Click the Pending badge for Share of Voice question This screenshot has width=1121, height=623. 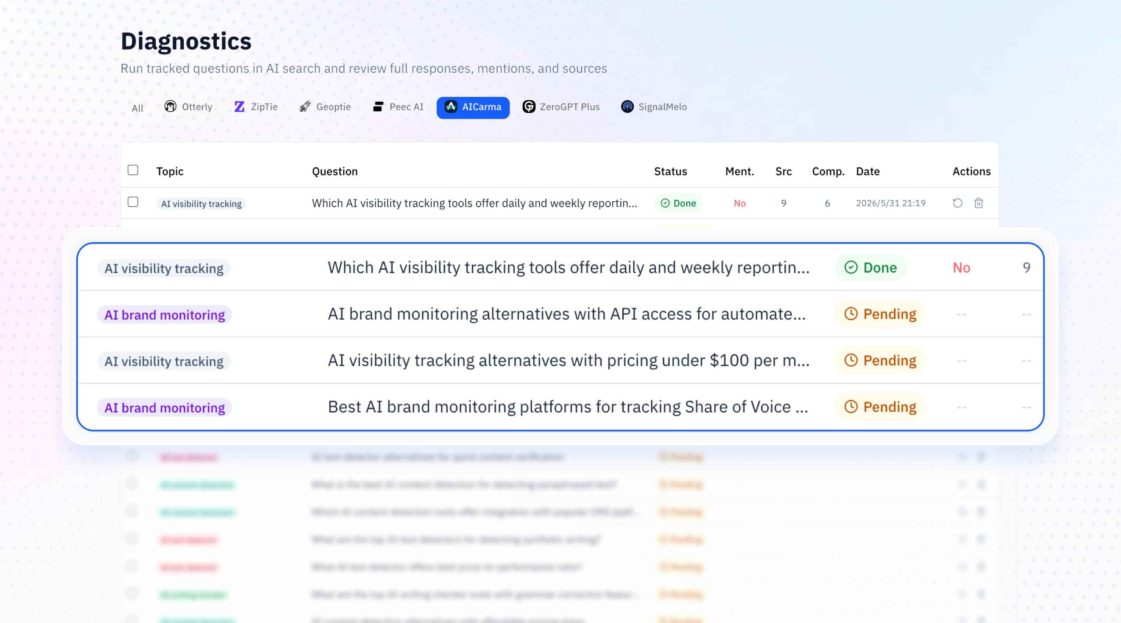(x=880, y=407)
